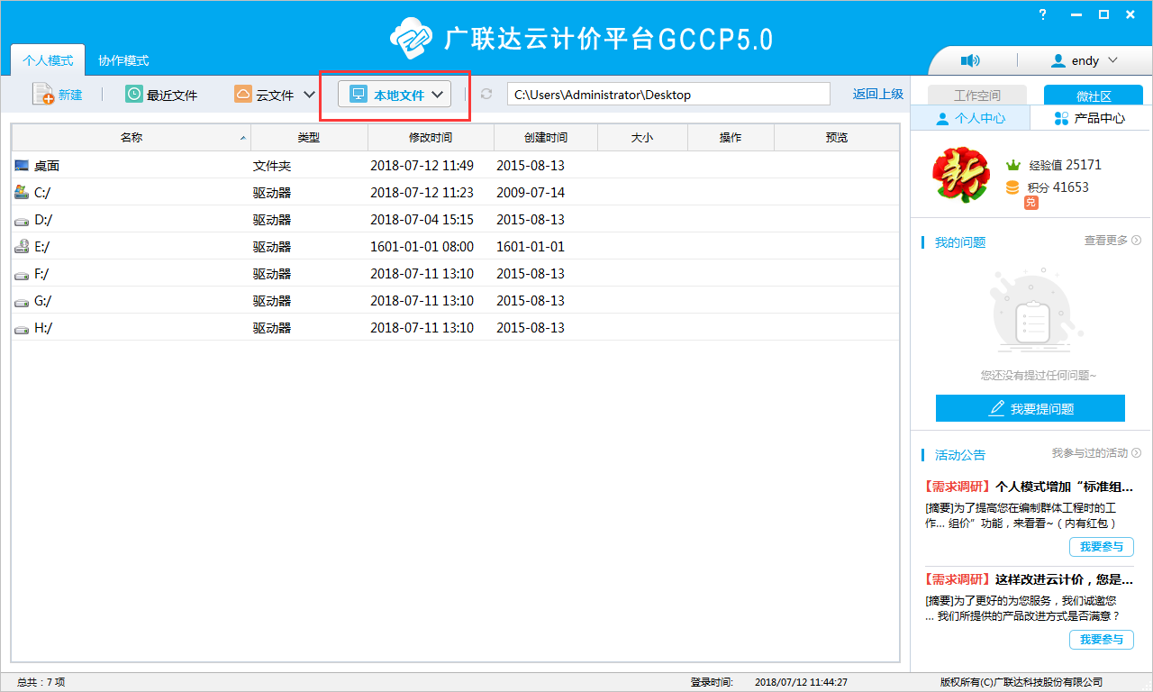Click the pencil icon in 我要提问题
This screenshot has height=692, width=1153.
(x=996, y=408)
